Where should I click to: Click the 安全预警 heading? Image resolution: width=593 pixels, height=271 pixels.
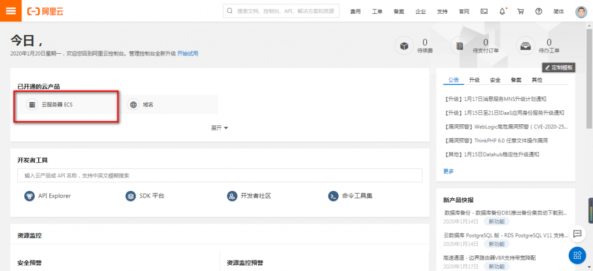tap(30, 263)
